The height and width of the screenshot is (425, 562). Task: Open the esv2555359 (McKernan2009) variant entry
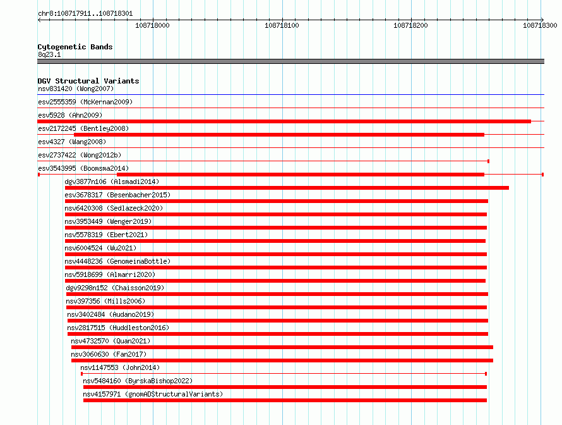pos(85,102)
